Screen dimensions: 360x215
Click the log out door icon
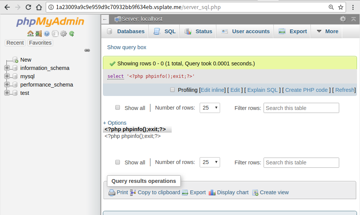coord(39,34)
